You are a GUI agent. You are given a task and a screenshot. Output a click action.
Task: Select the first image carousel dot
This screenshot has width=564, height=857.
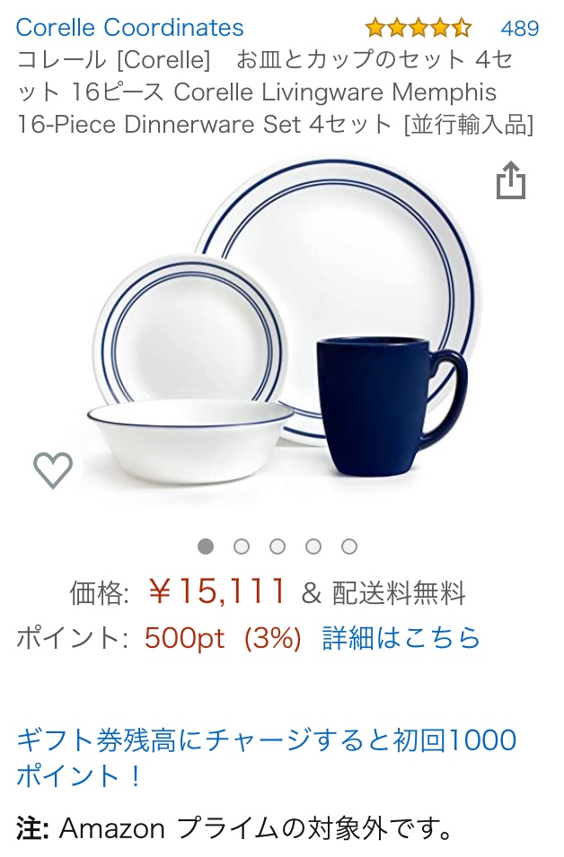[x=206, y=546]
